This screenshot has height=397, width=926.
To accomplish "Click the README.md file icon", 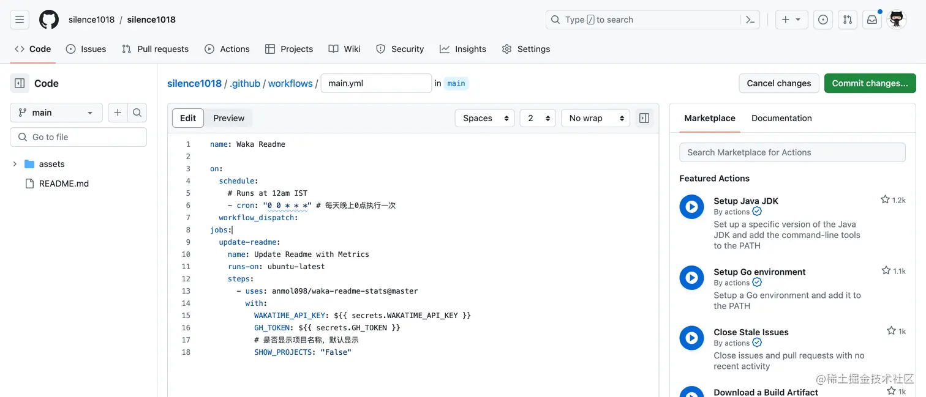I will click(29, 184).
